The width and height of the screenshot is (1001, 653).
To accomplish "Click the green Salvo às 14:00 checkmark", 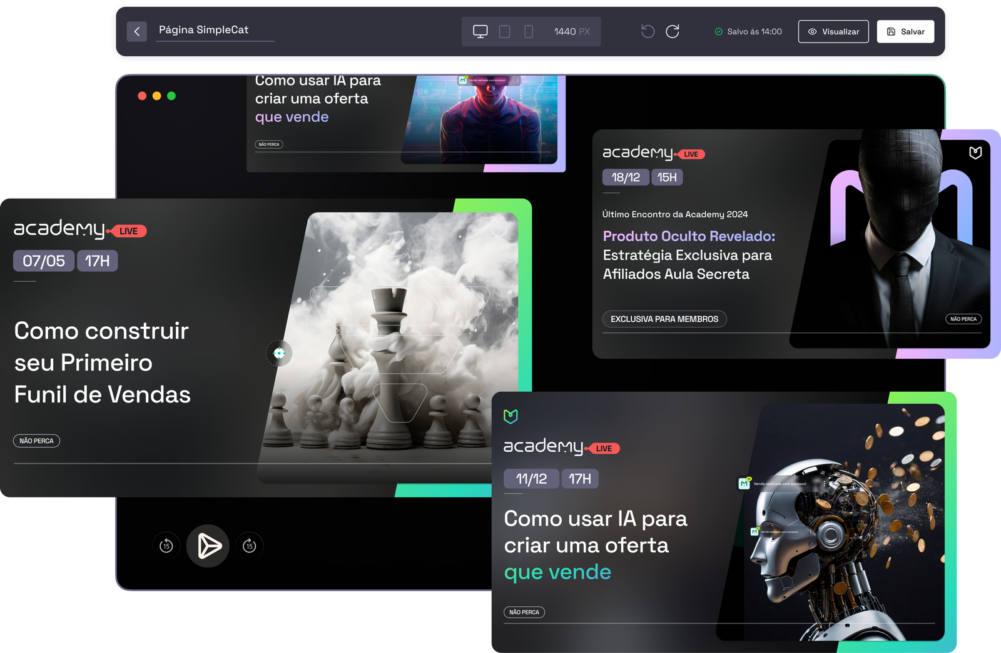I will point(718,32).
